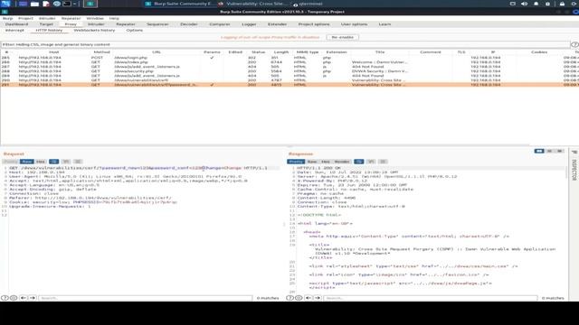The height and width of the screenshot is (325, 579).
Task: Switch request view to Pretty
Action: [11, 162]
